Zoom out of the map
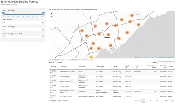176x104 pixels. tap(51, 16)
